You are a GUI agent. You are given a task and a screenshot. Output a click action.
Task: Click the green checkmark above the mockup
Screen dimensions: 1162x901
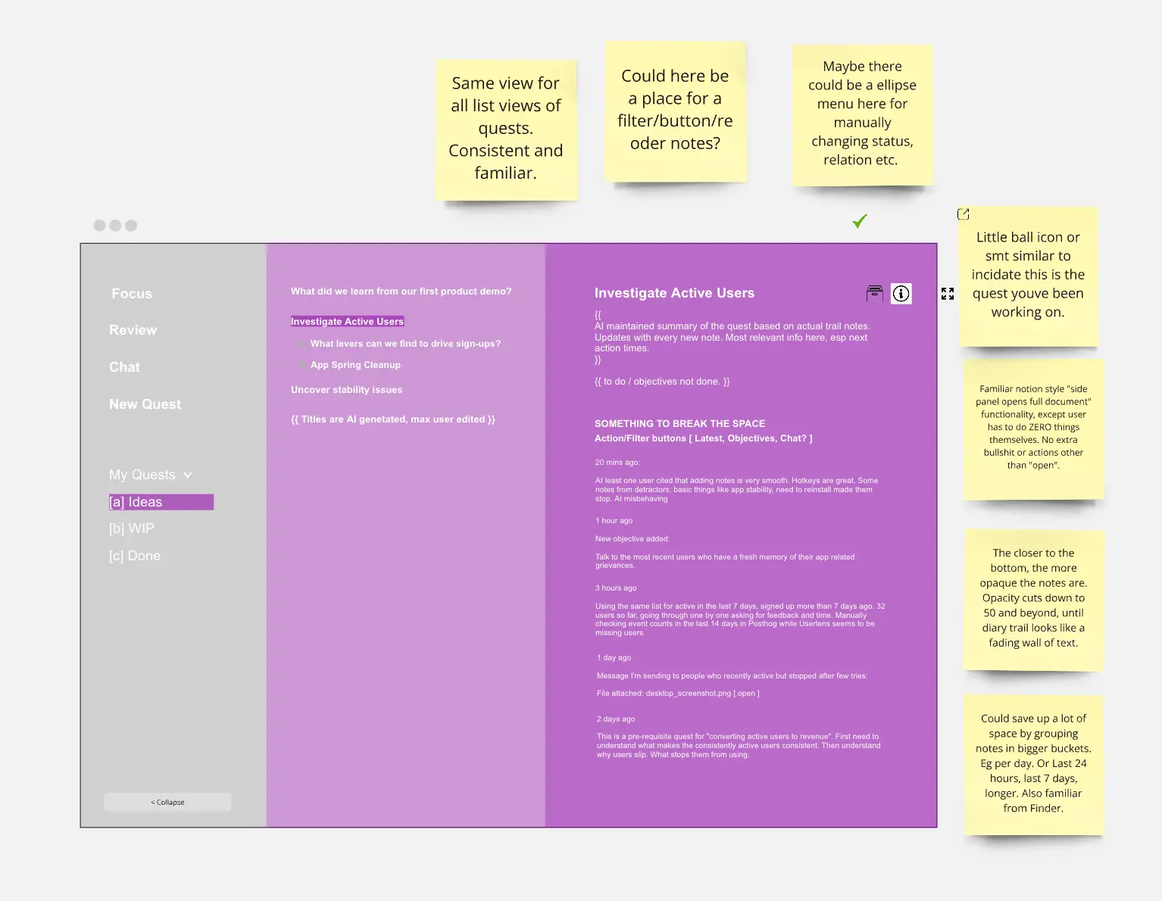click(x=860, y=221)
